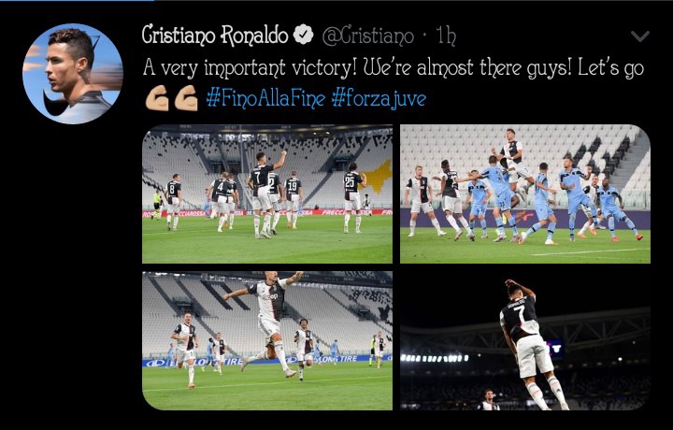Open the #forzajuve hashtag link
Viewport: 673px width, 430px height.
coord(379,99)
